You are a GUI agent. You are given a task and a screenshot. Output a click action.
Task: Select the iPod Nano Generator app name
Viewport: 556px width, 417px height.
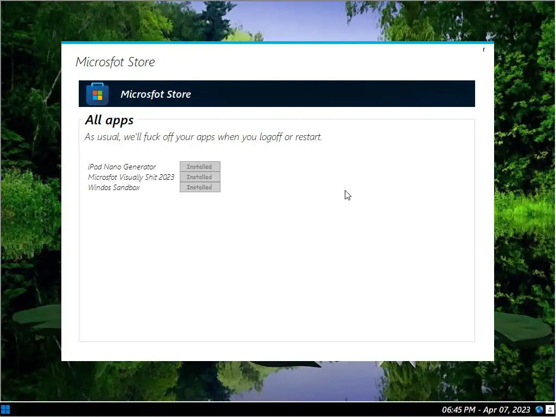122,167
